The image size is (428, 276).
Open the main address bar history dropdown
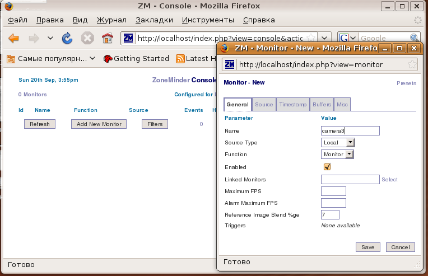click(324, 38)
